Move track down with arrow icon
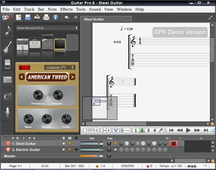Screen dimensions: 216x170 [34, 138]
